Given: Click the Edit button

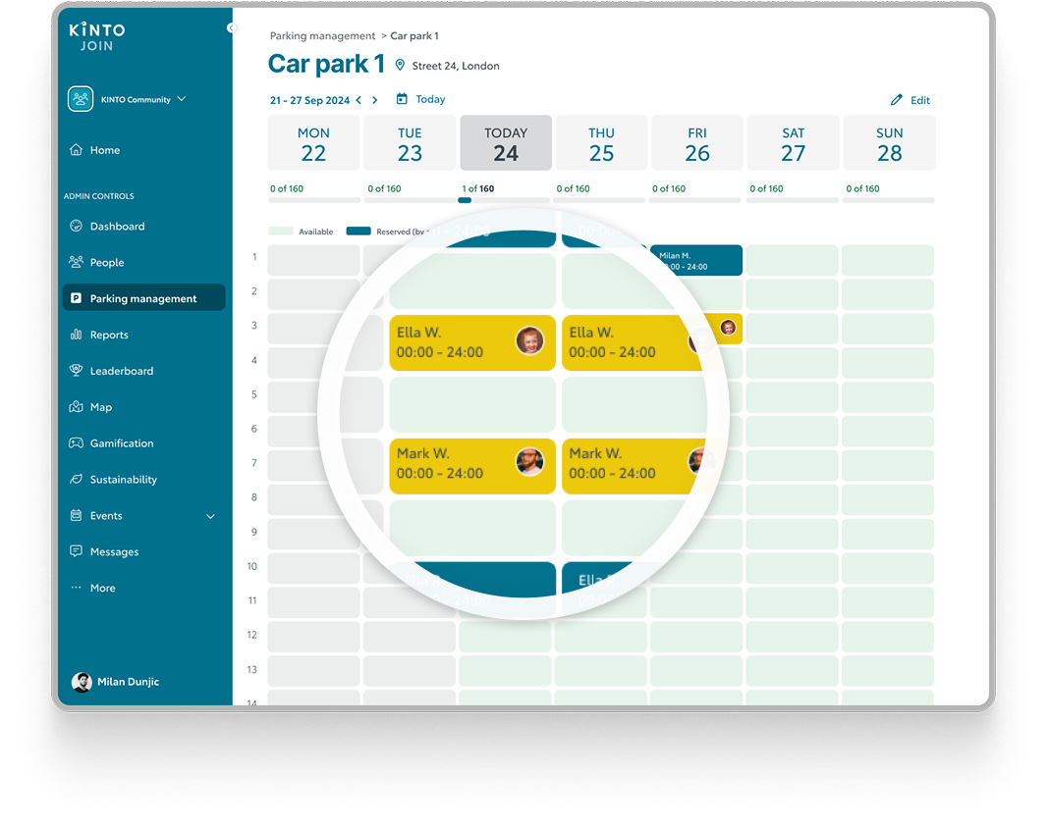Looking at the screenshot, I should [x=910, y=100].
